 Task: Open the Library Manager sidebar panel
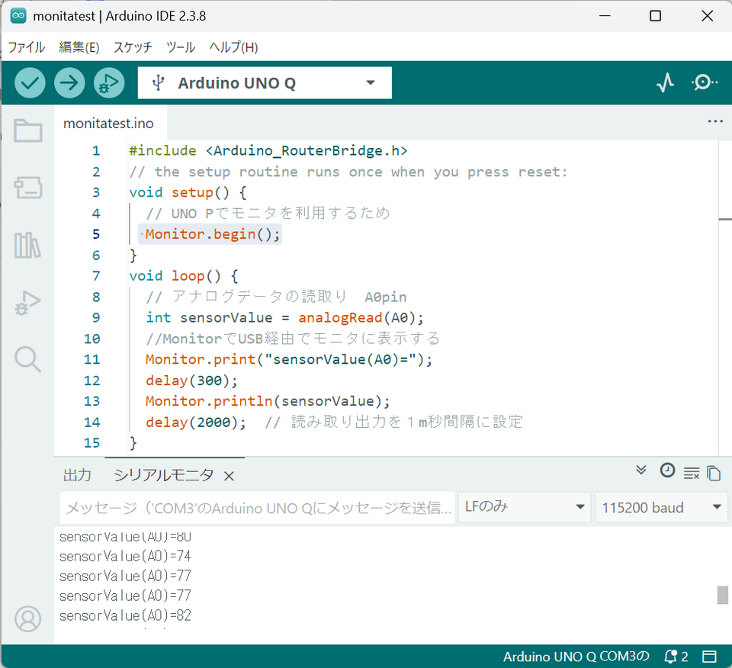(x=28, y=246)
